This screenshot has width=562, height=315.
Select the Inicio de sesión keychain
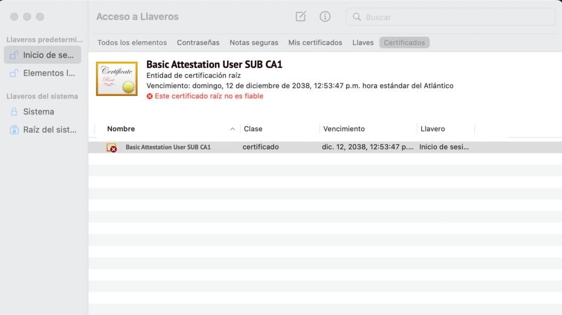click(43, 55)
